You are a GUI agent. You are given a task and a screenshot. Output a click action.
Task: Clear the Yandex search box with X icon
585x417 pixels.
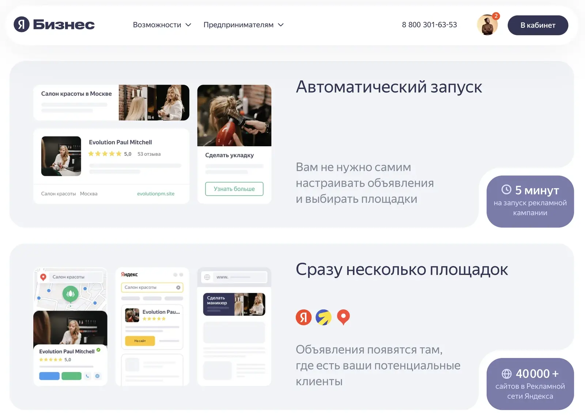coord(178,287)
